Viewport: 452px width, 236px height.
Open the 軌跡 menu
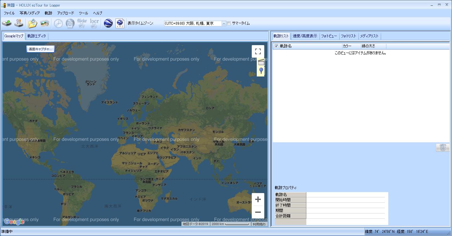coord(48,13)
